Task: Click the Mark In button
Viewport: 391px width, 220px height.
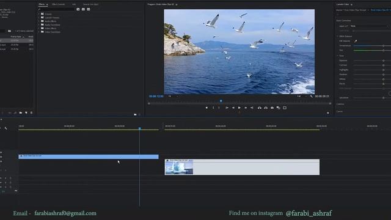Action: coord(213,108)
